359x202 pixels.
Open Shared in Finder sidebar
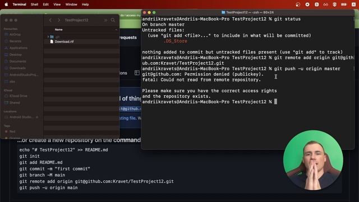coord(15,103)
